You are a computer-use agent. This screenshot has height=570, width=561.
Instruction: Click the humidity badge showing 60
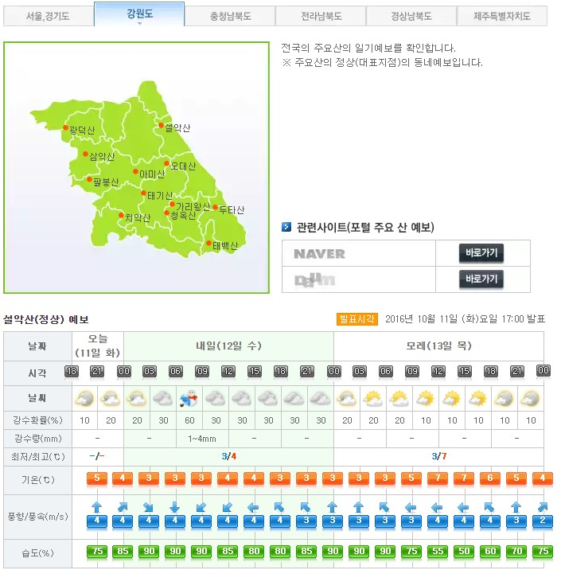(x=490, y=552)
